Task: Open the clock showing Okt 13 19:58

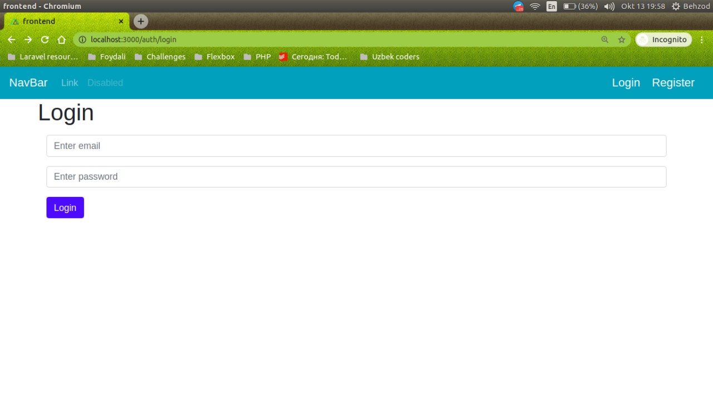Action: [x=643, y=7]
